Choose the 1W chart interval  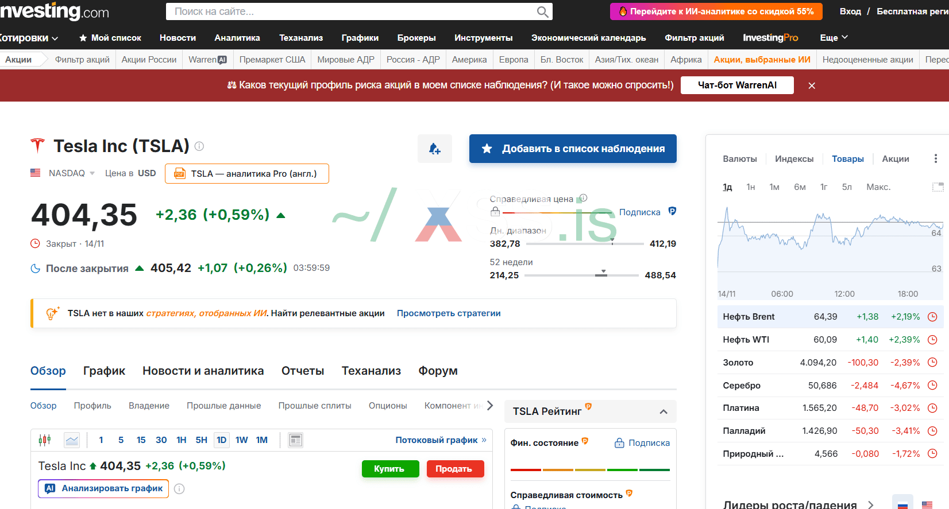pyautogui.click(x=242, y=440)
